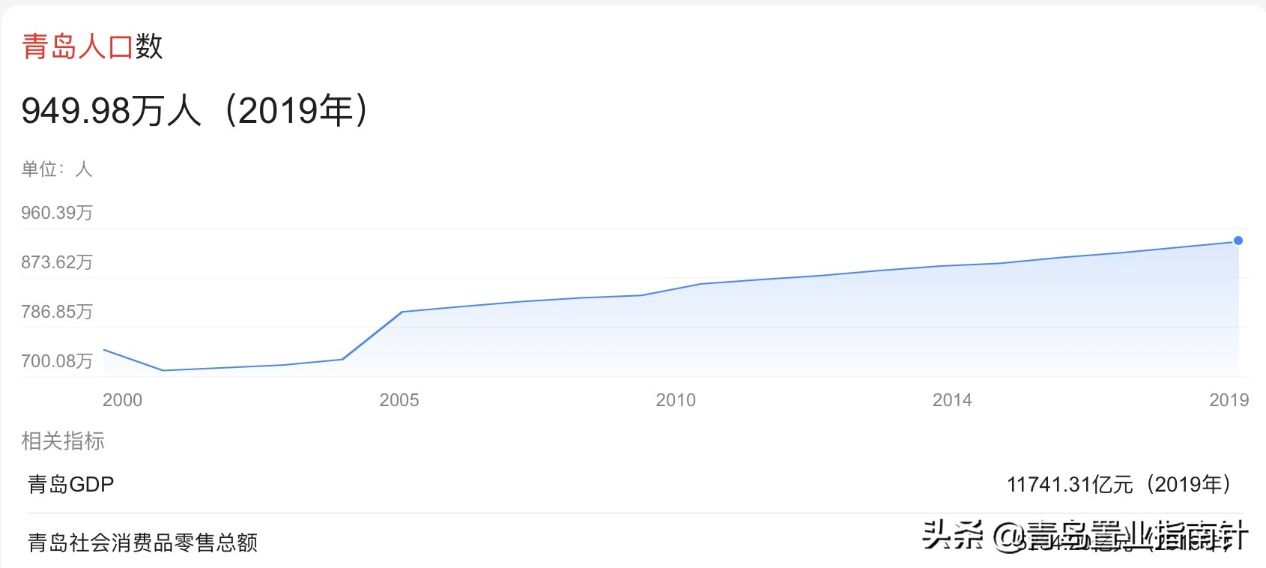Click the blue 2019 data point dot
1266x568 pixels.
tap(1238, 241)
